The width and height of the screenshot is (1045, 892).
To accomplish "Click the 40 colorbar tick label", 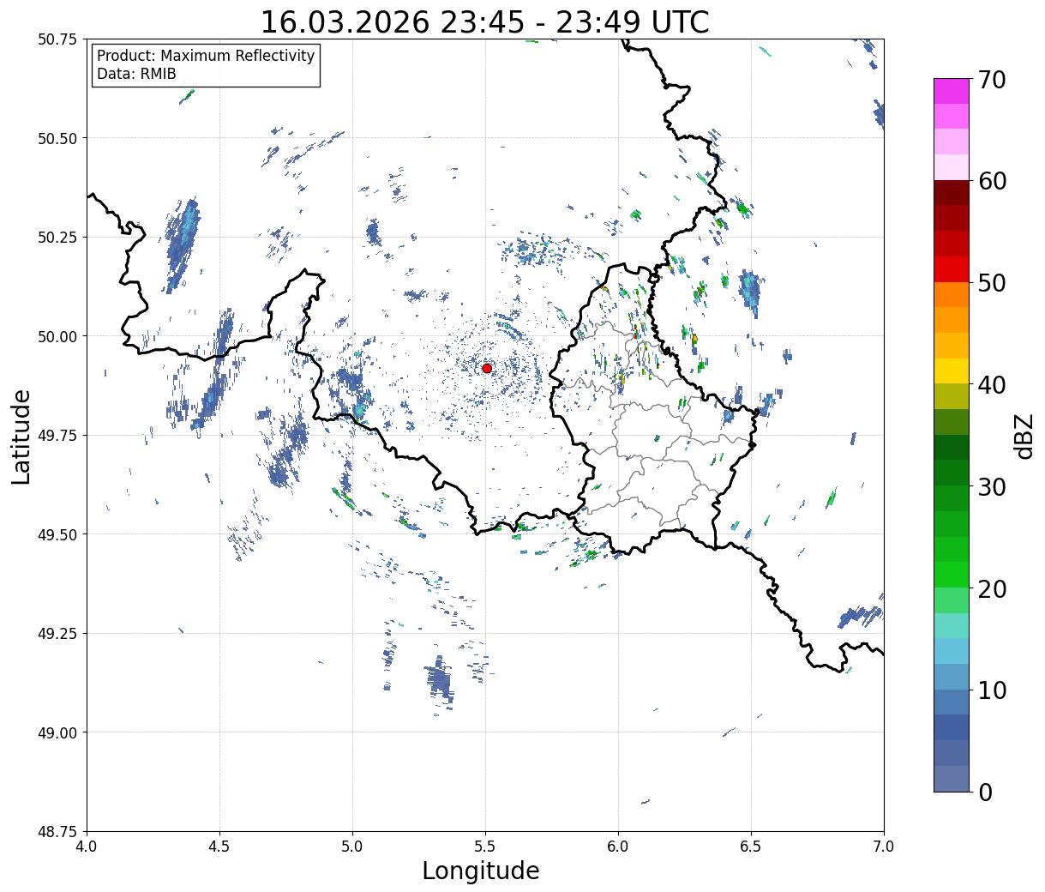I will pyautogui.click(x=991, y=385).
